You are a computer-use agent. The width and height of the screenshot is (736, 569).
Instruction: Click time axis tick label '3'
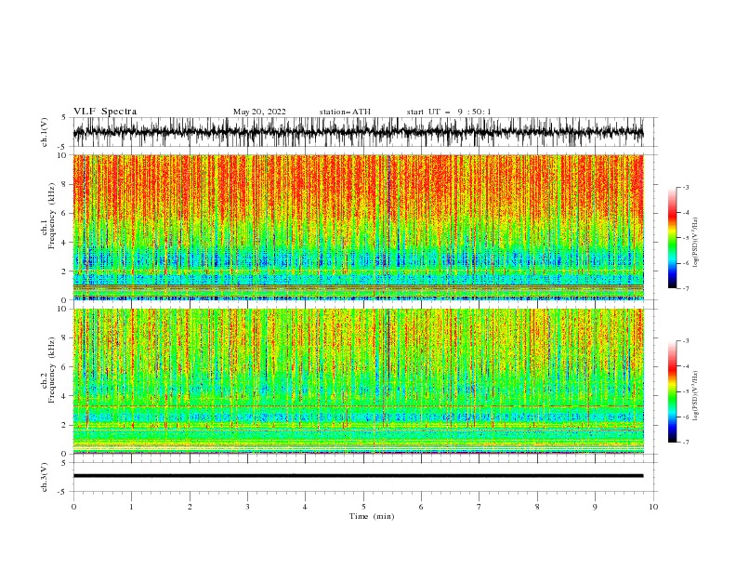(247, 507)
